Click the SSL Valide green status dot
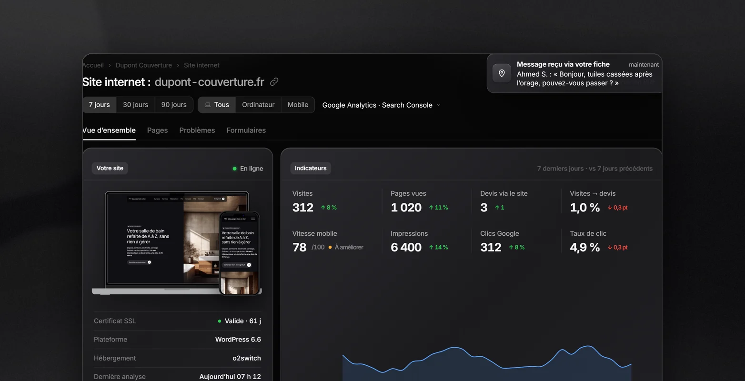The image size is (745, 381). point(220,321)
